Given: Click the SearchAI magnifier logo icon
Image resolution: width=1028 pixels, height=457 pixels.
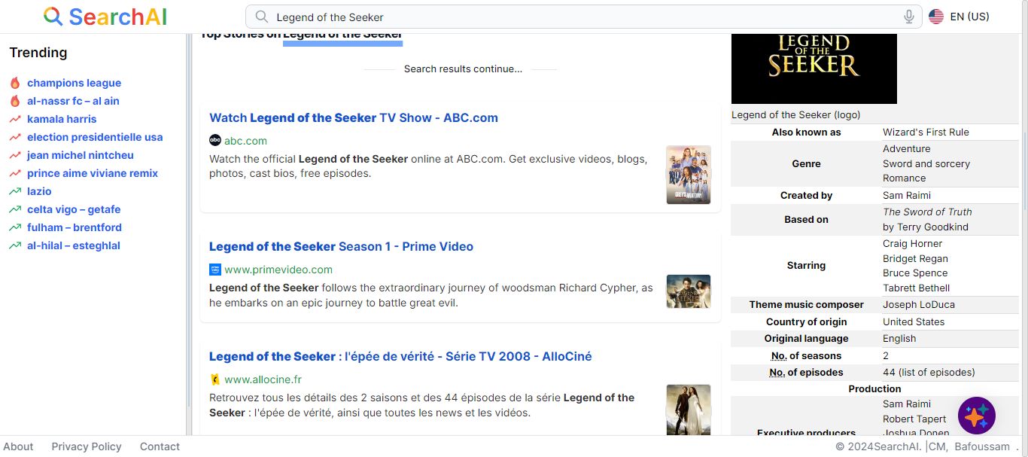Looking at the screenshot, I should tap(53, 17).
